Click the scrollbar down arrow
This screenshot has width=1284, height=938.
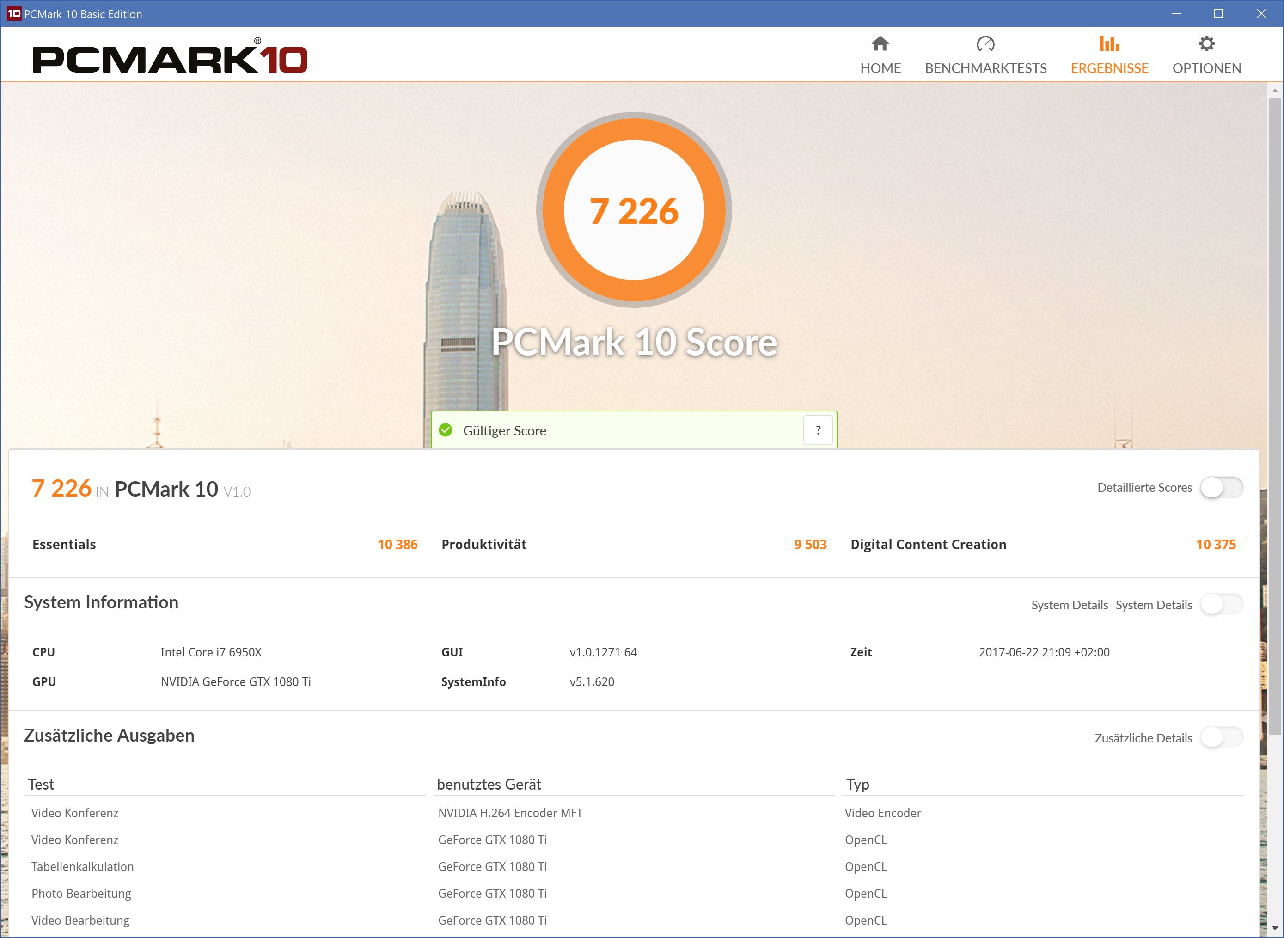pos(1275,929)
